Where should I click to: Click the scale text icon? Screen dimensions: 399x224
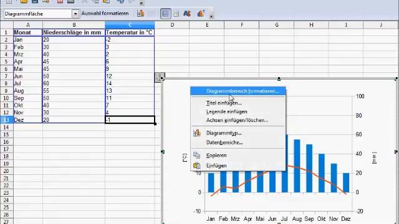[187, 14]
